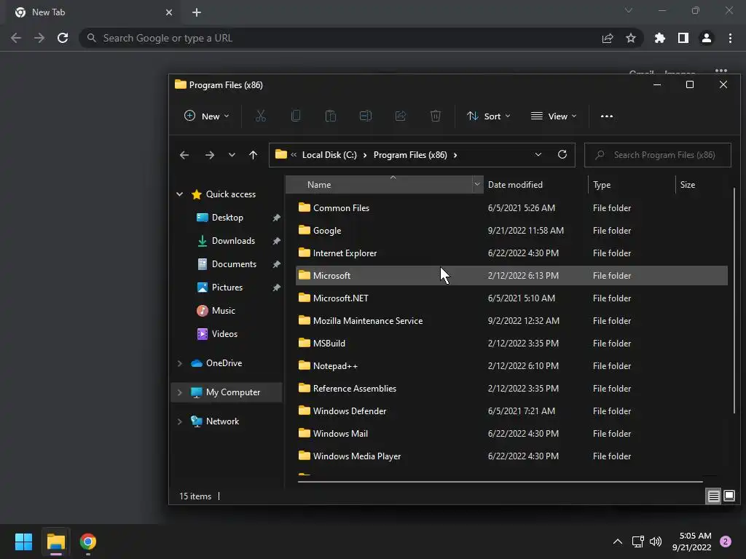Open Chrome profile avatar menu
Viewport: 746px width, 559px height.
[706, 38]
